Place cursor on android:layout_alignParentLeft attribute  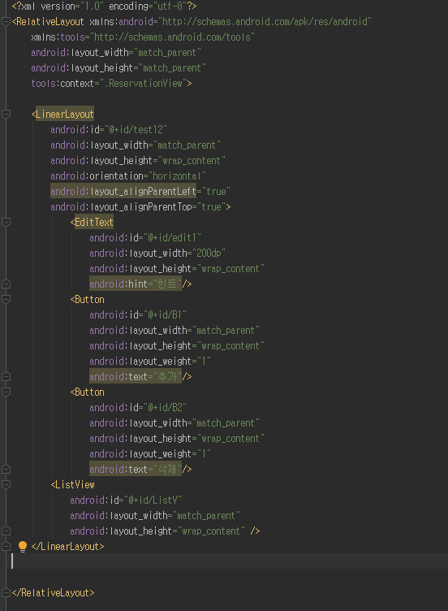coord(123,191)
